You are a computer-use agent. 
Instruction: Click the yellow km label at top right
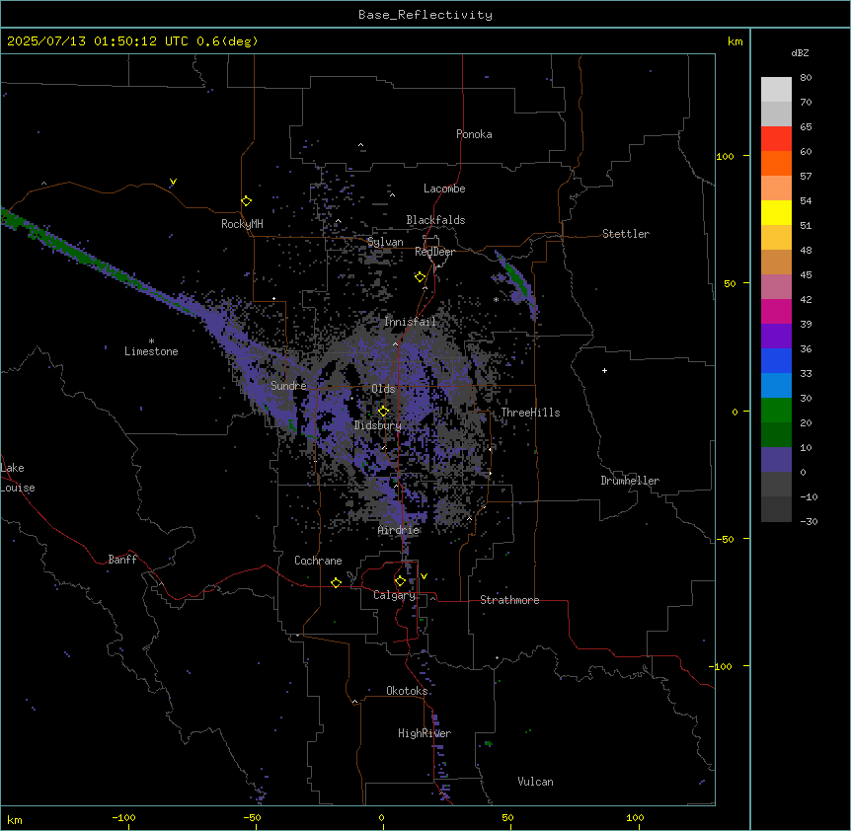(735, 41)
